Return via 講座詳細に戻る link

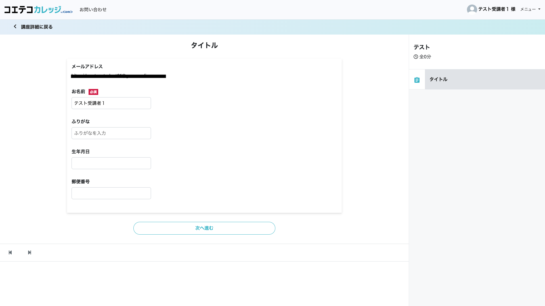37,27
